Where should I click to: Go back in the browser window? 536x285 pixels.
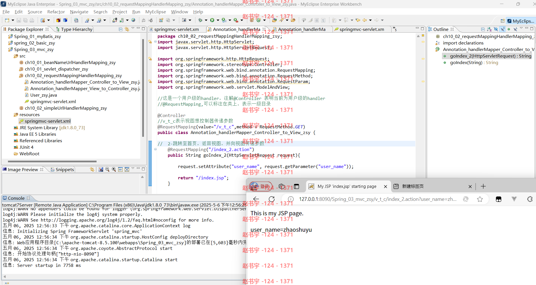(256, 199)
